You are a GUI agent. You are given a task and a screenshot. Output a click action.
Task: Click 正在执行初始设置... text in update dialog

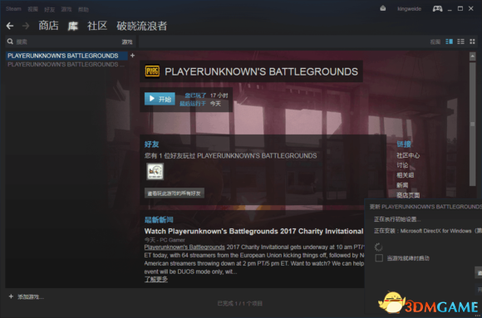click(x=397, y=219)
